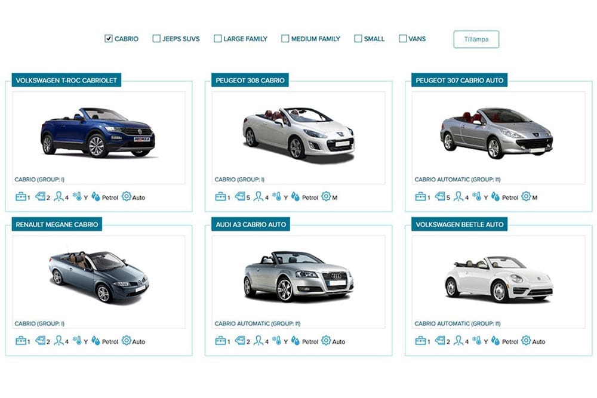Click the luggage icon on Volkswagen T-Roc card

[20, 196]
